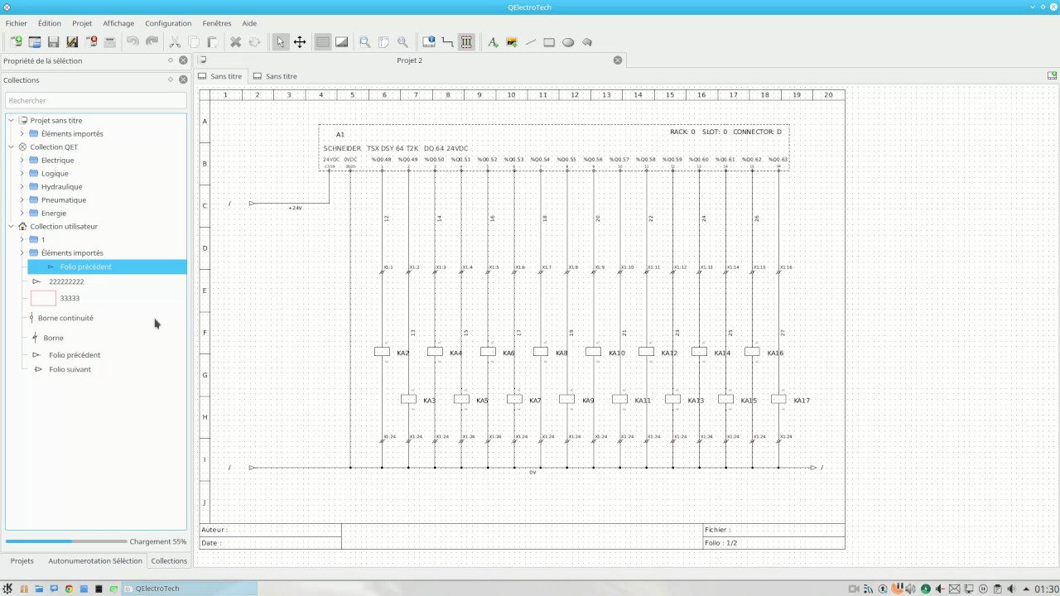Open the Aide menu
The width and height of the screenshot is (1060, 596).
tap(249, 23)
